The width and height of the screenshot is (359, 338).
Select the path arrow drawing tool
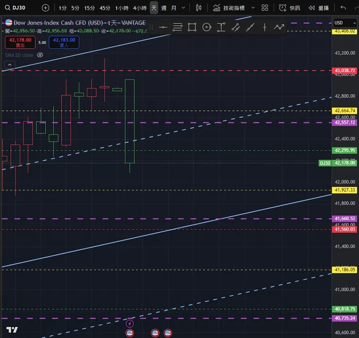[279, 27]
